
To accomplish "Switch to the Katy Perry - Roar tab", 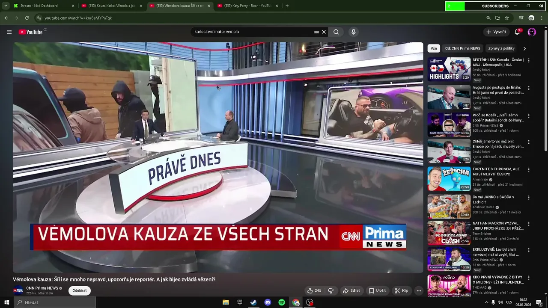I will (x=247, y=6).
